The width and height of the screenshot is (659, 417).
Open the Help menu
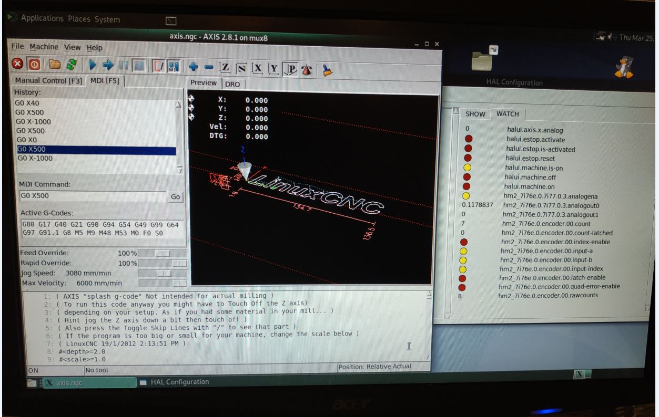[x=95, y=48]
